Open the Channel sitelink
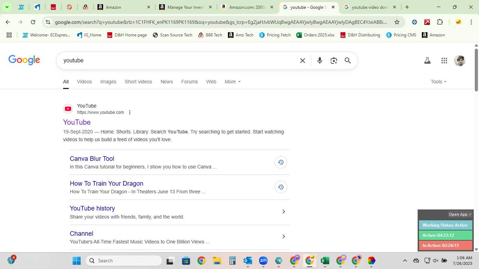Screen dimensions: 479x269 tap(81, 234)
